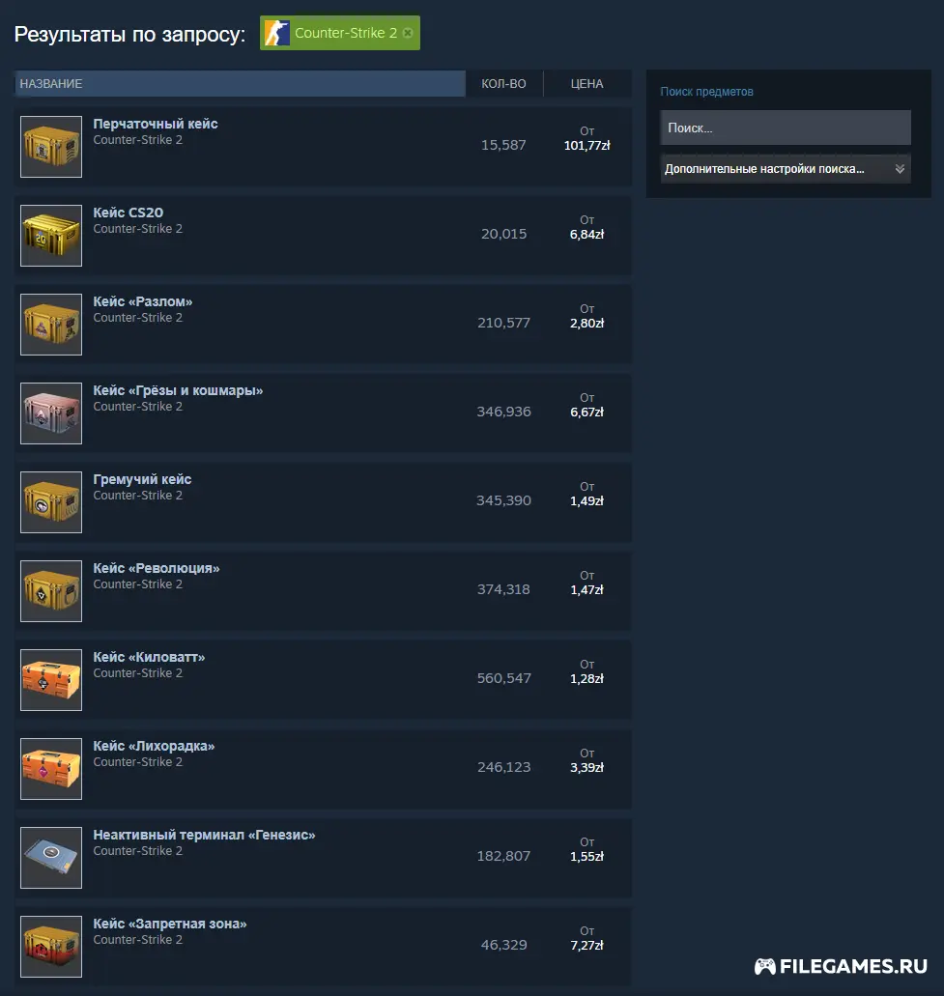Click the 101,77zł price of Перчаточный кейс
The height and width of the screenshot is (996, 944).
click(x=587, y=146)
